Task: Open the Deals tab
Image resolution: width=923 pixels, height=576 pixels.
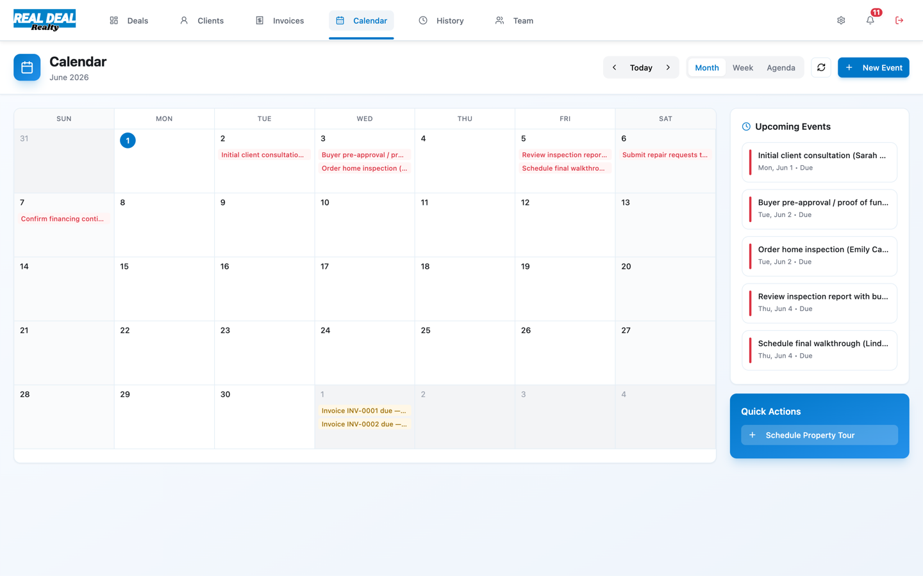Action: click(129, 20)
